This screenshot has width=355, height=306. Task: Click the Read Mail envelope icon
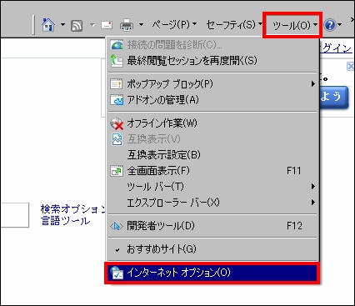pos(107,25)
